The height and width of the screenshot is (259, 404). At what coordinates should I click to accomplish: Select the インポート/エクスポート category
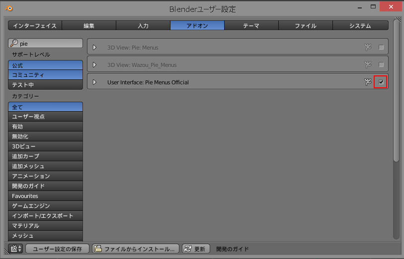coord(45,216)
